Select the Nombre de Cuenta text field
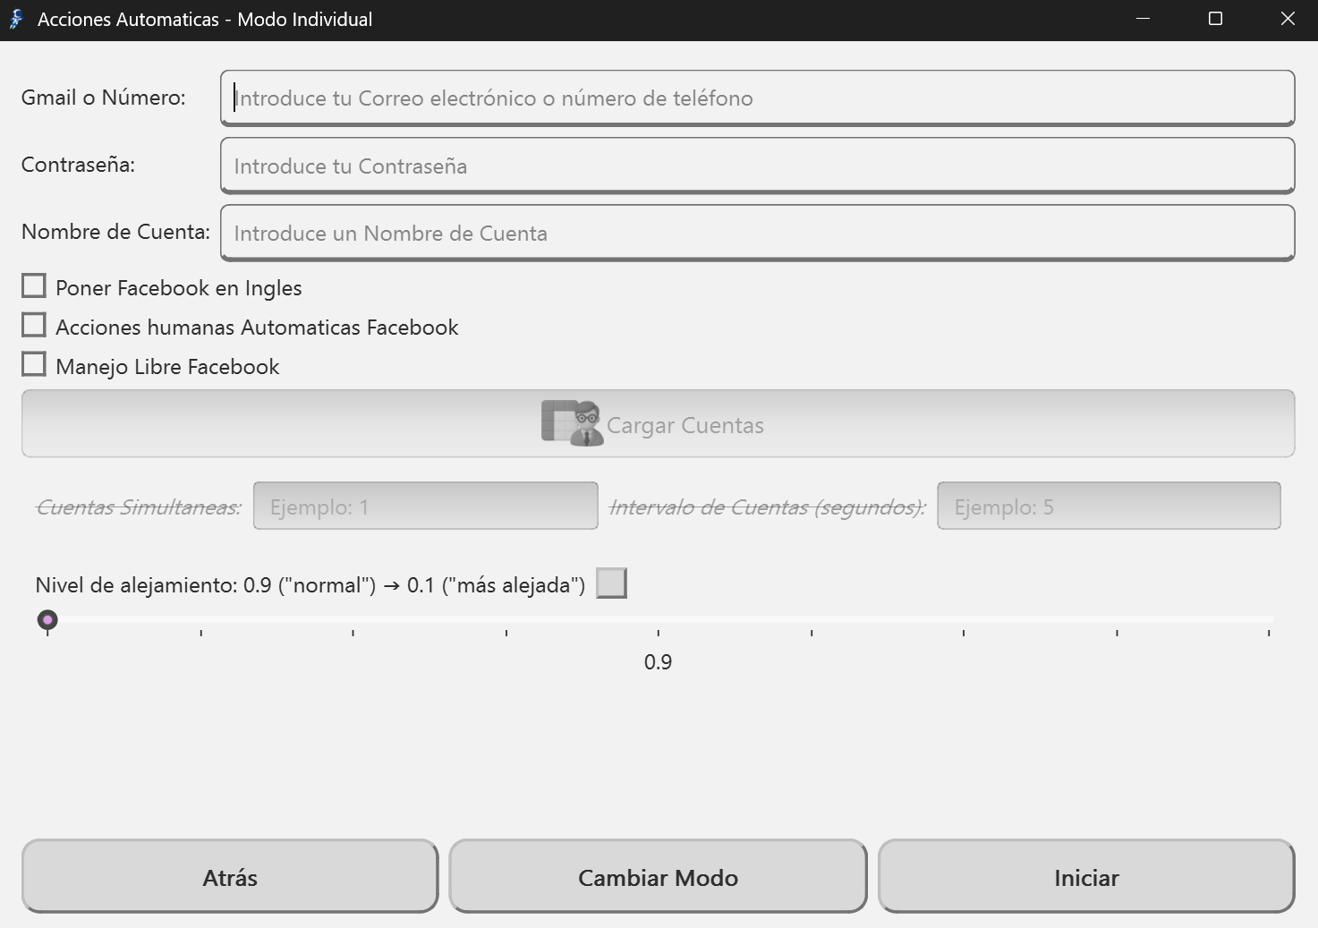1318x928 pixels. coord(757,233)
